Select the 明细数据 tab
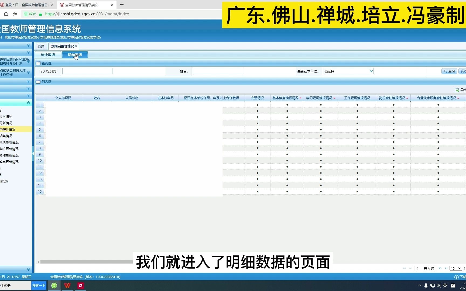 click(75, 55)
